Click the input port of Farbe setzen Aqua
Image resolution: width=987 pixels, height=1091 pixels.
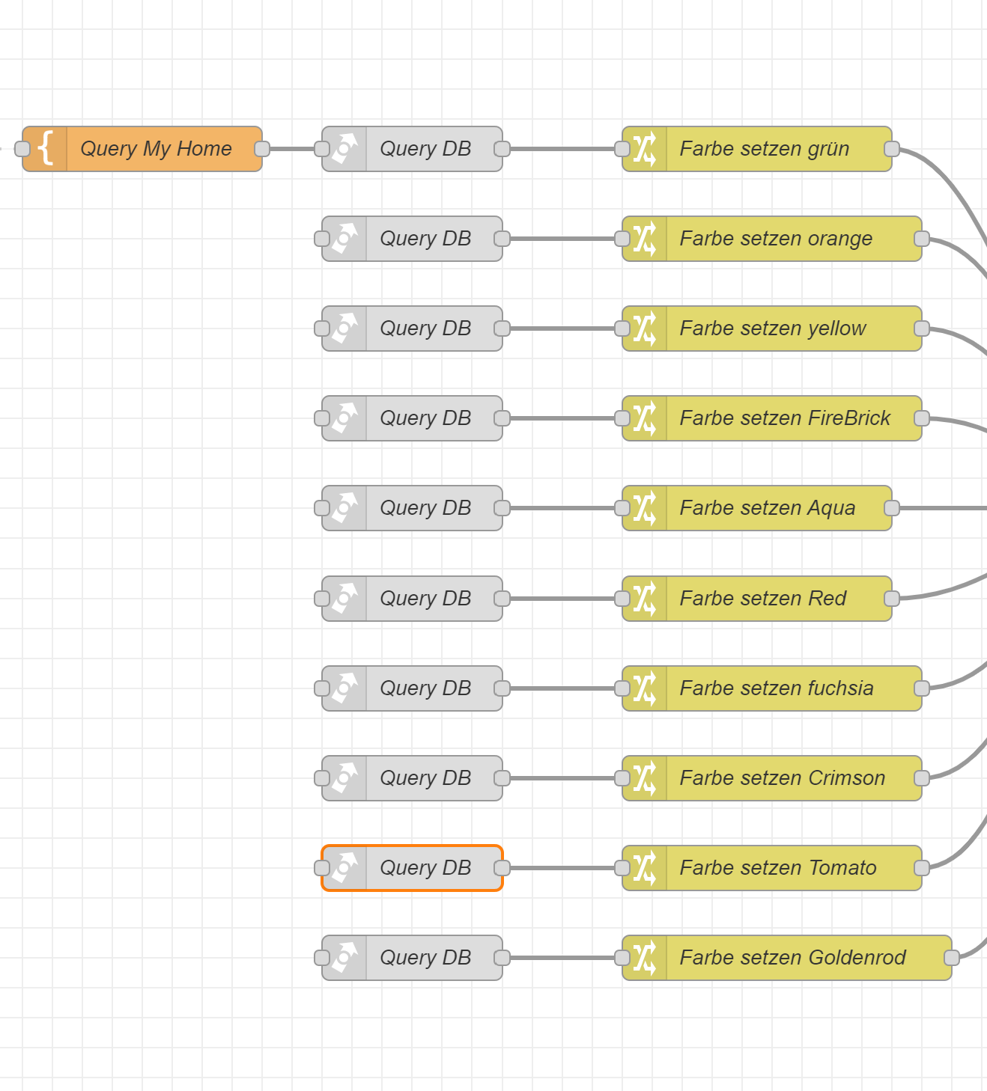pos(622,508)
